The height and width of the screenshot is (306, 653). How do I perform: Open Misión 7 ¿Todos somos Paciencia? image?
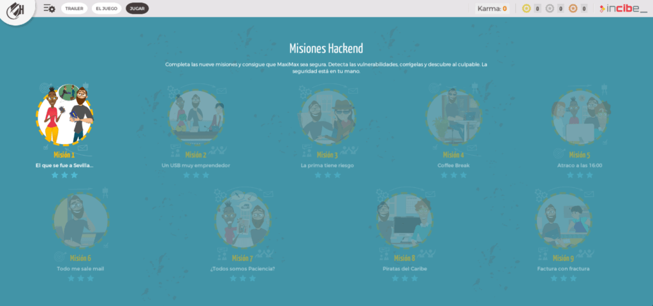[242, 221]
